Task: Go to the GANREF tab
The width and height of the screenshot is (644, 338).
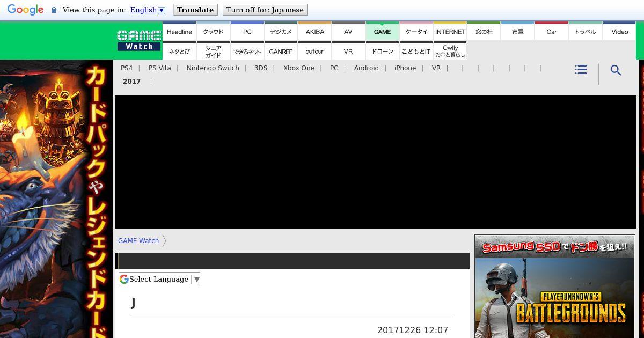Action: point(281,51)
